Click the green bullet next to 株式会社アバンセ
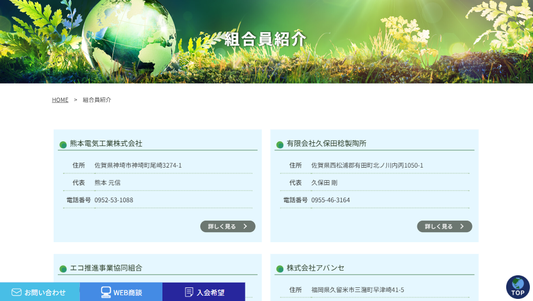This screenshot has width=533, height=301. [x=280, y=269]
